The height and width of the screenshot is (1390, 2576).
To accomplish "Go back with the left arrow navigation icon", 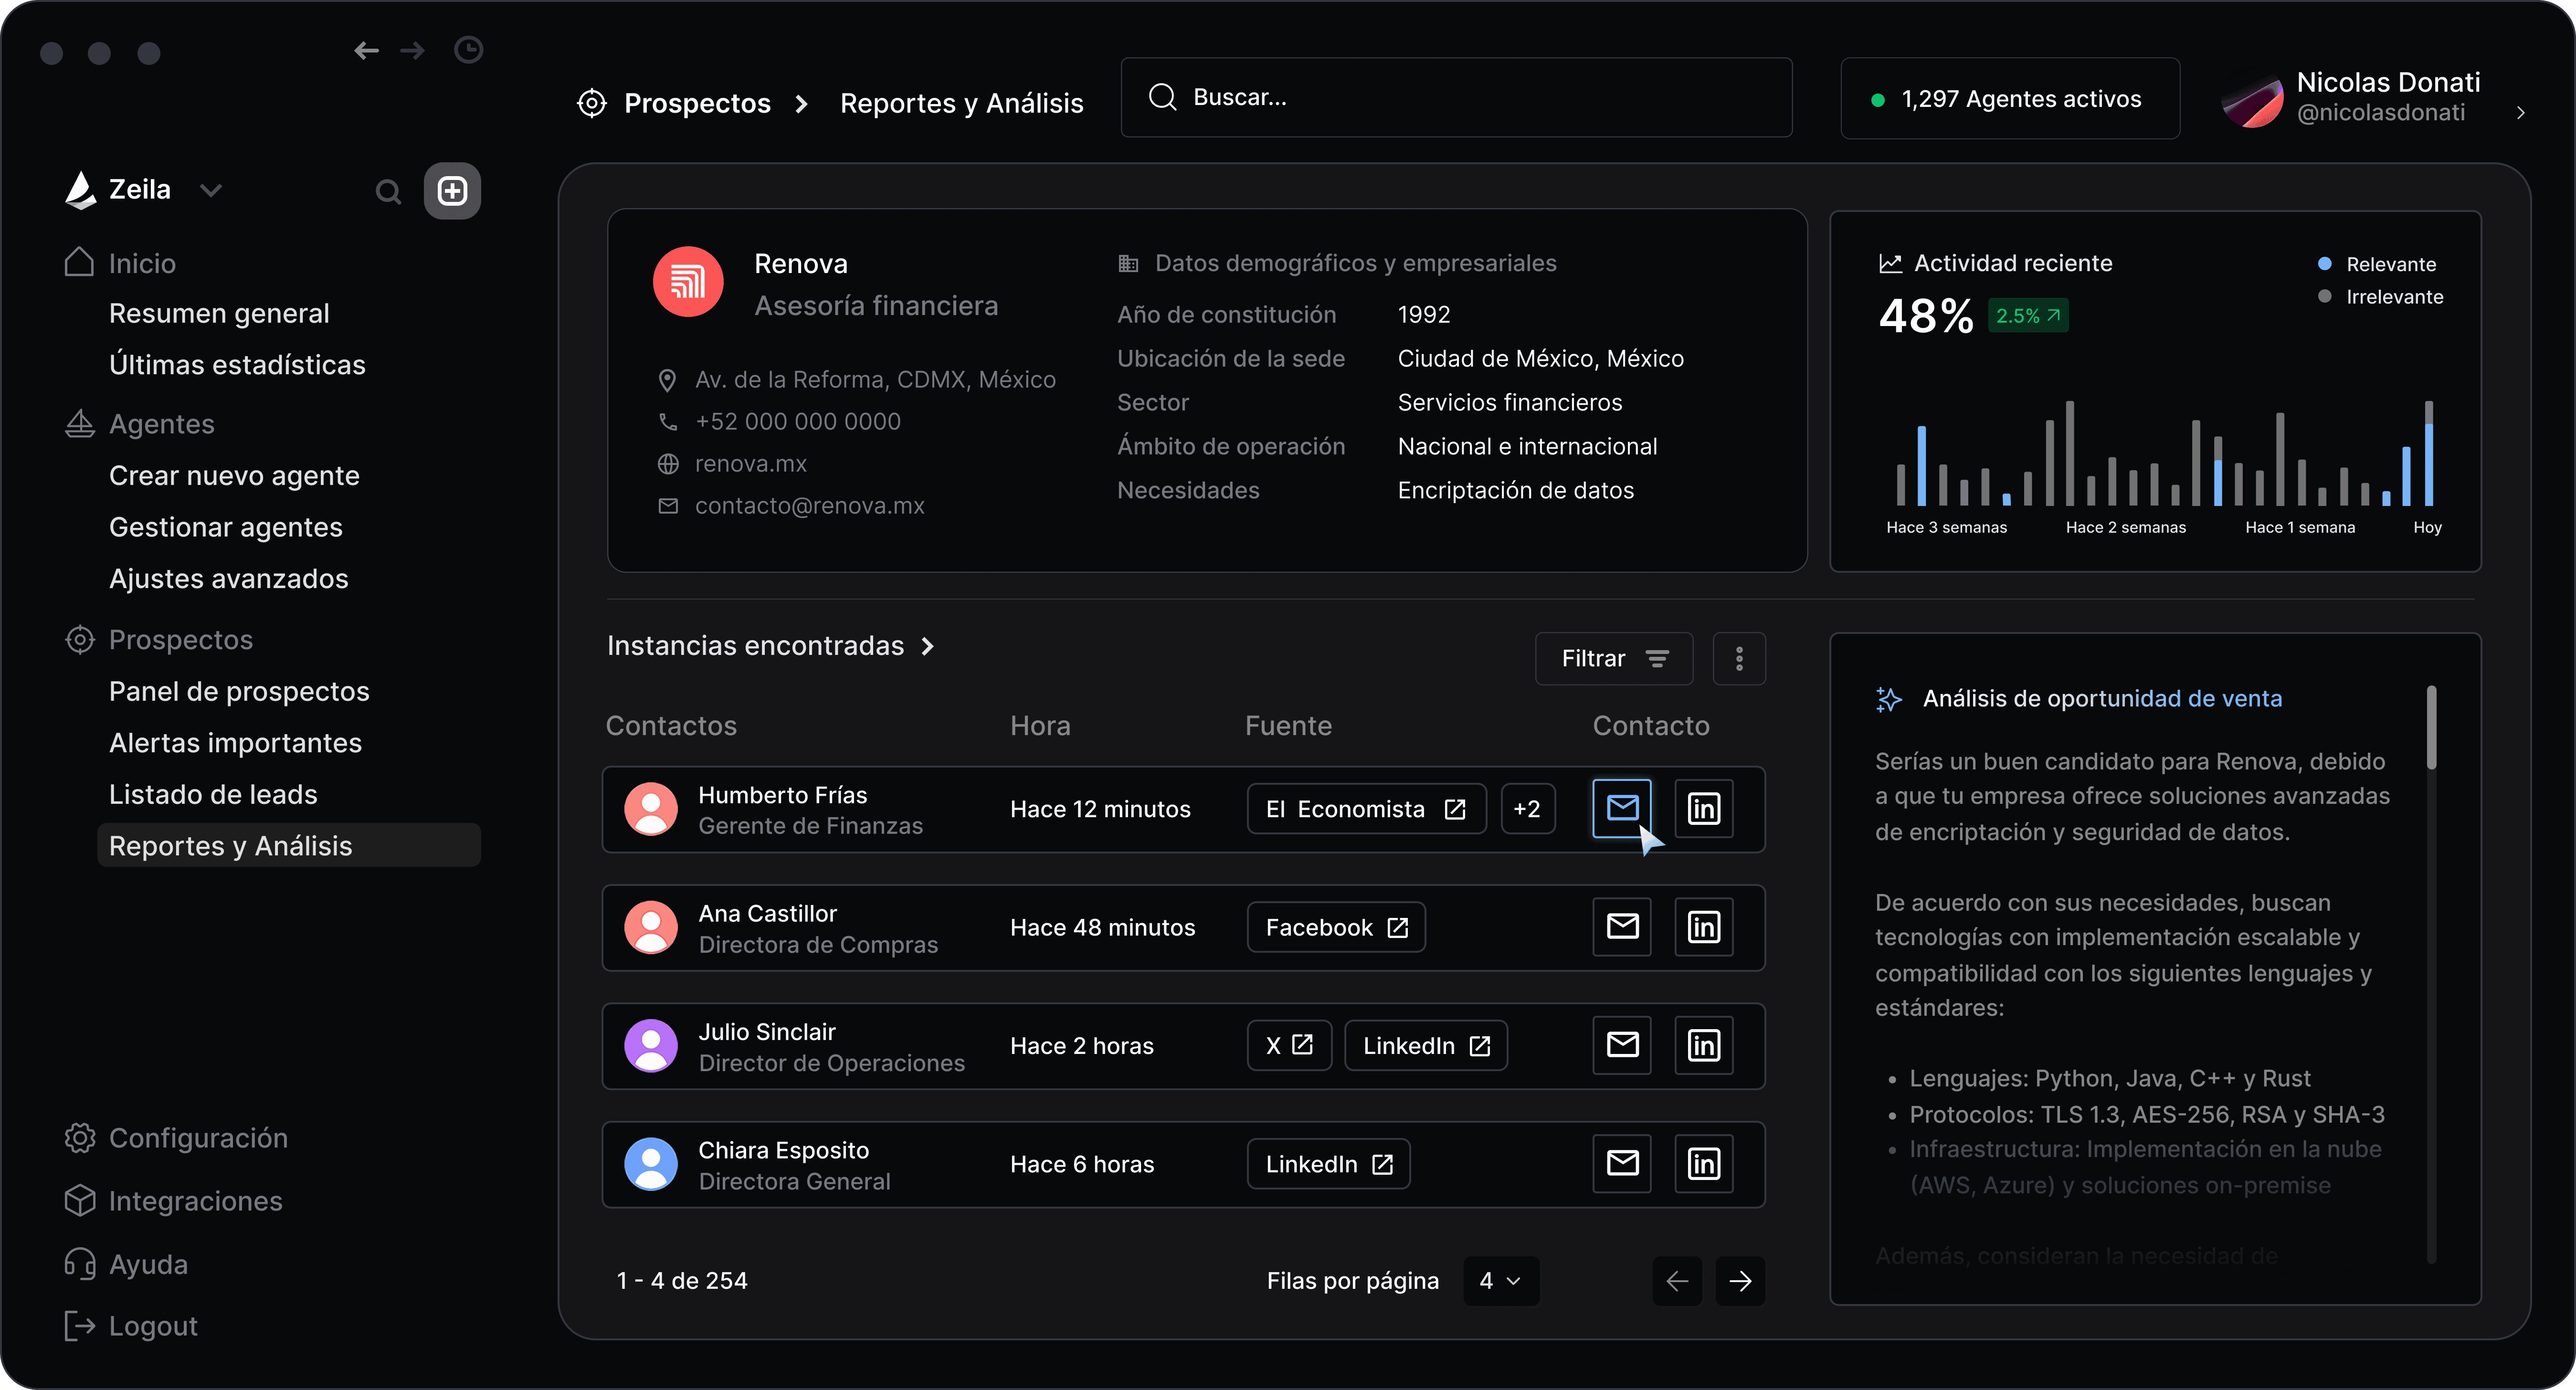I will coord(366,50).
